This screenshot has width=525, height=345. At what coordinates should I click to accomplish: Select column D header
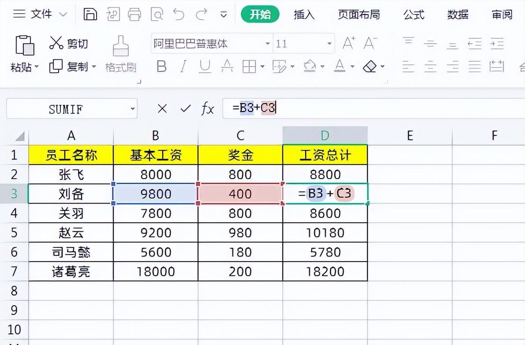tap(325, 135)
